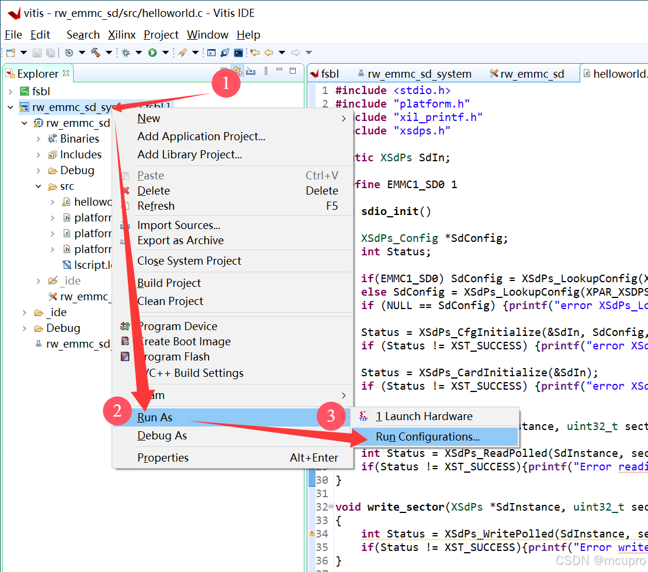Click the Save All toolbar icon

click(50, 53)
